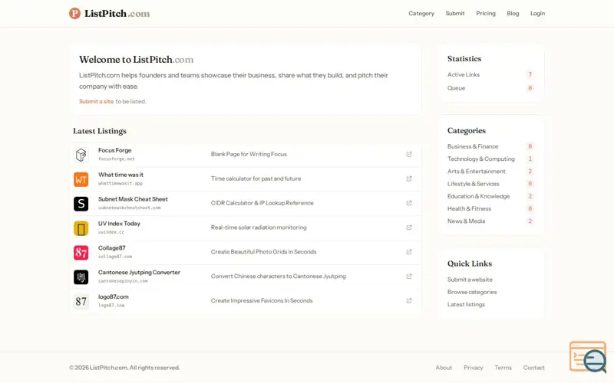
Task: Click Submit a website quick link
Action: 470,280
